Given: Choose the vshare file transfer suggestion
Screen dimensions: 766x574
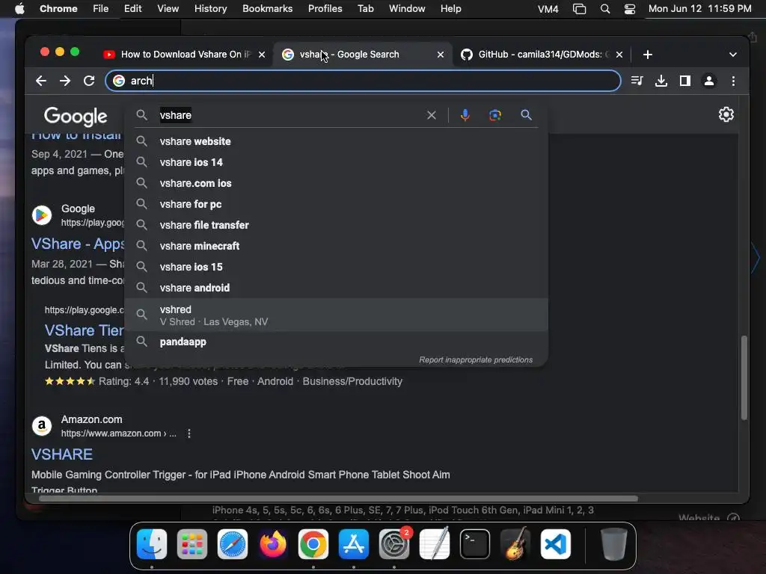Looking at the screenshot, I should tap(336, 226).
